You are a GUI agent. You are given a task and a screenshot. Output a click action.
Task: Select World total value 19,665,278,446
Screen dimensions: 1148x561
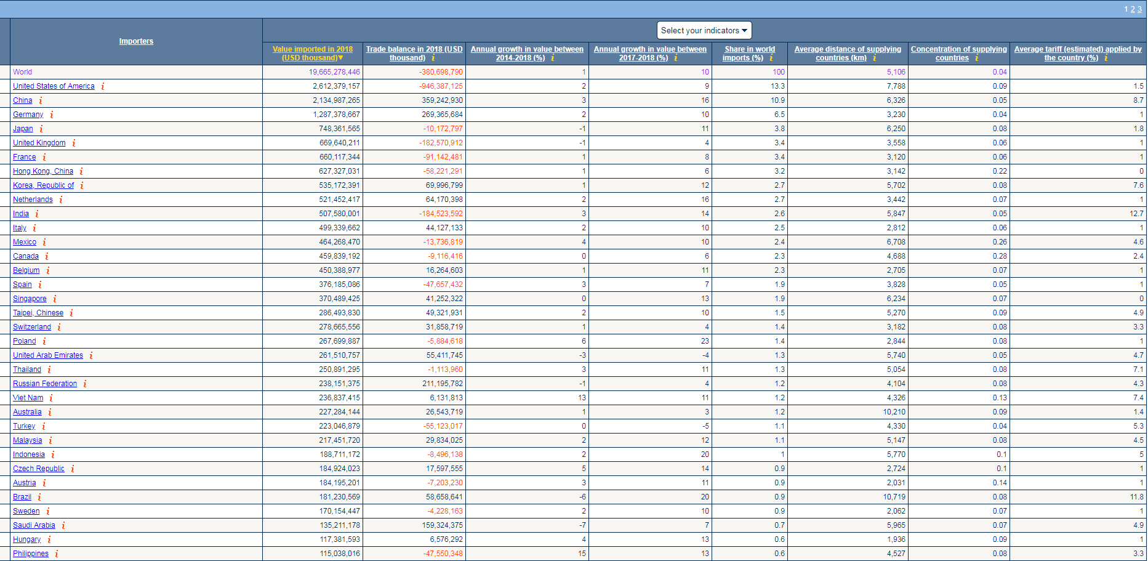point(334,72)
